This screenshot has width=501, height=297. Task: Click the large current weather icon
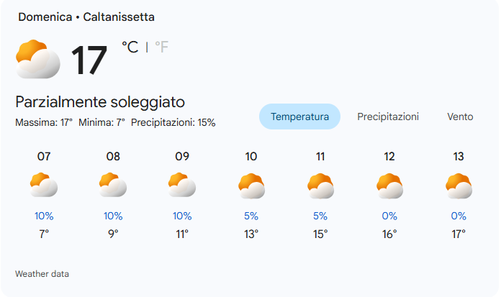[37, 60]
